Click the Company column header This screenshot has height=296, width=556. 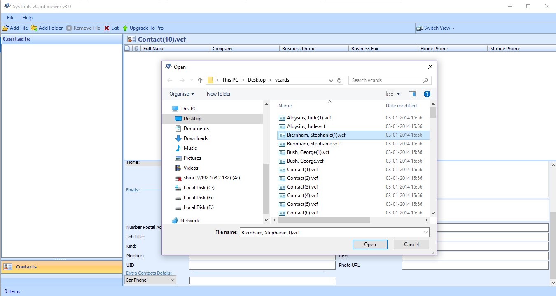click(245, 48)
